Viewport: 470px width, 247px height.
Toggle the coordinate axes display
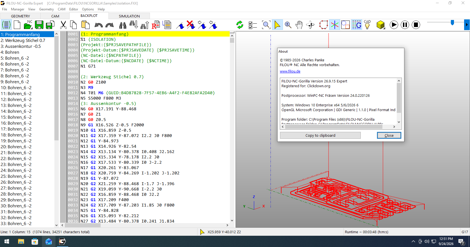(x=334, y=25)
